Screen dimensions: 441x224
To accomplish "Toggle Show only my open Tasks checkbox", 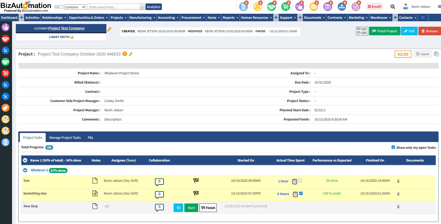I will coord(393,147).
